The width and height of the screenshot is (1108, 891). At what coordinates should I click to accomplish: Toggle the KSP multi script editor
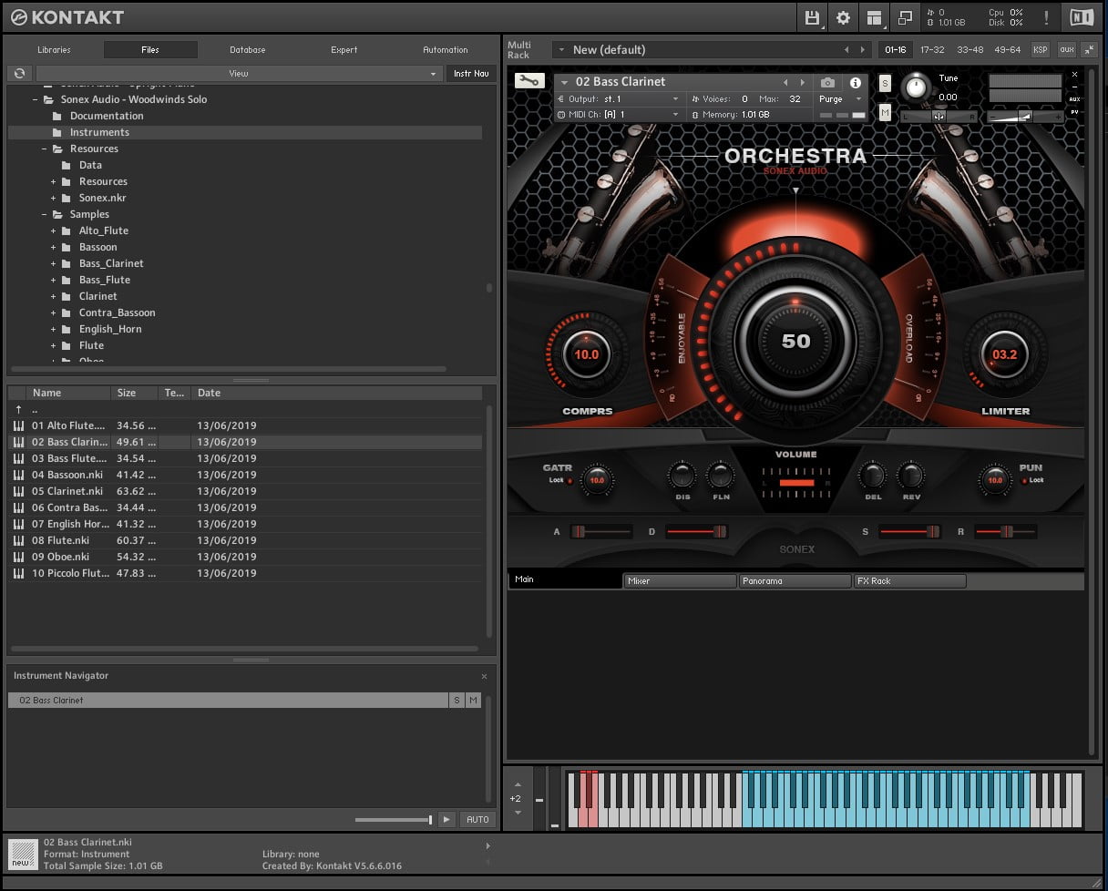1040,49
